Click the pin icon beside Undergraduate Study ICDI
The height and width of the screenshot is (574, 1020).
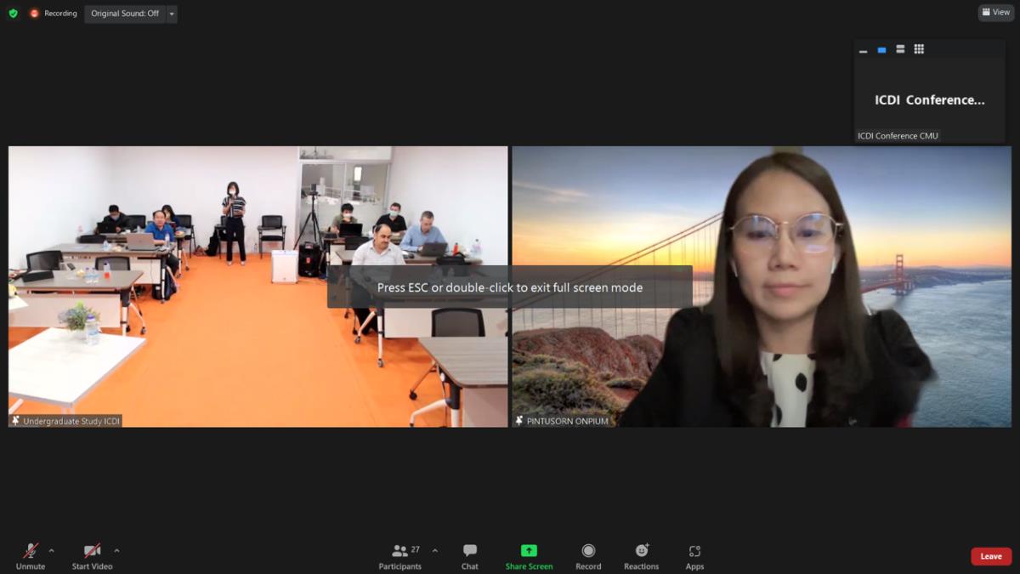coord(15,421)
